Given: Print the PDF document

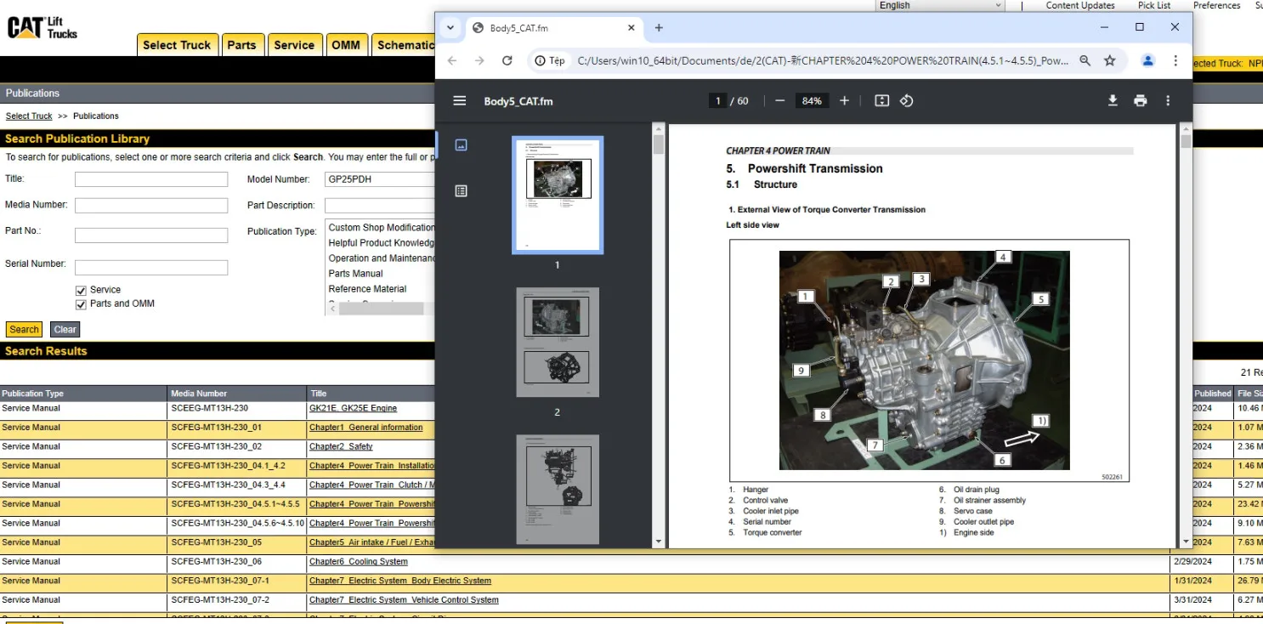Looking at the screenshot, I should (1140, 100).
